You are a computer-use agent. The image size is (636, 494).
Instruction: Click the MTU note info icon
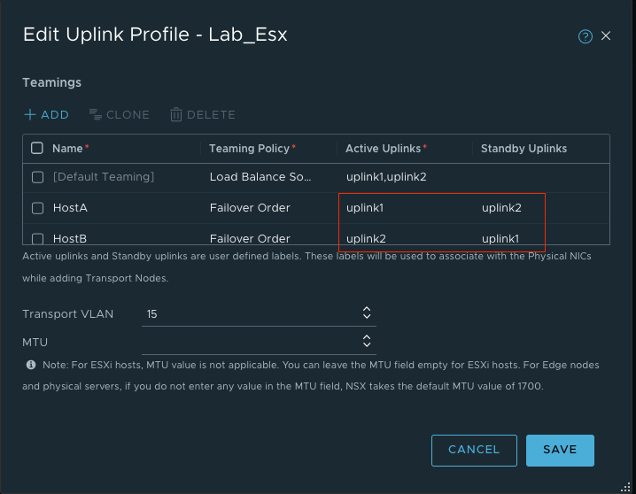[x=31, y=365]
